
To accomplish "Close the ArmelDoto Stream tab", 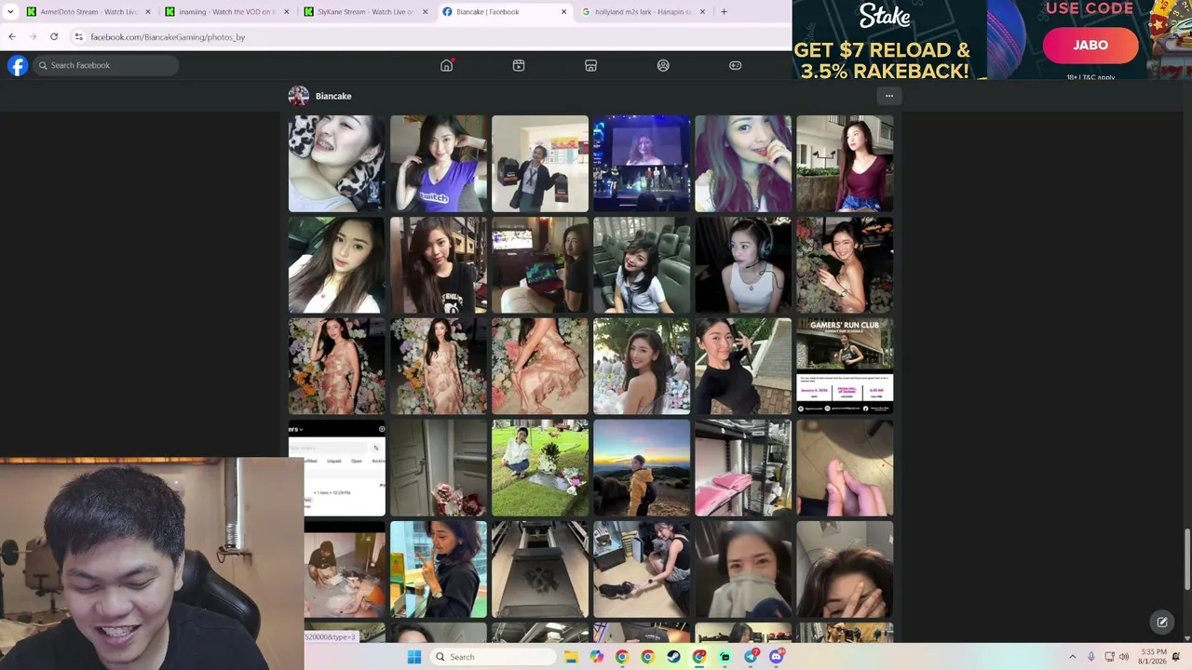I will [147, 12].
